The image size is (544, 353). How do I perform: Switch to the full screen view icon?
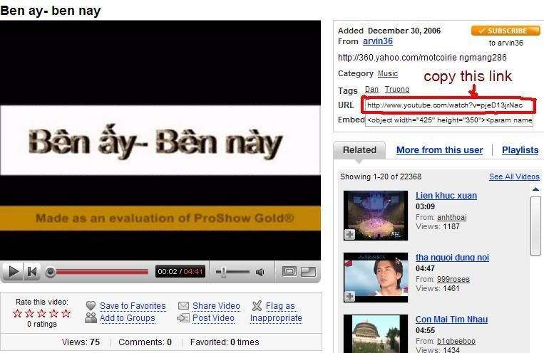[x=289, y=272]
